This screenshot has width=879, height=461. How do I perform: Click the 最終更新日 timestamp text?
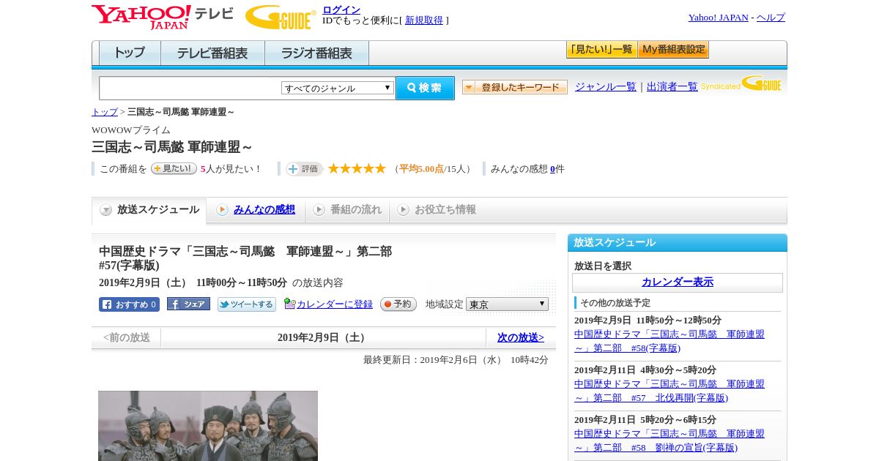[456, 360]
